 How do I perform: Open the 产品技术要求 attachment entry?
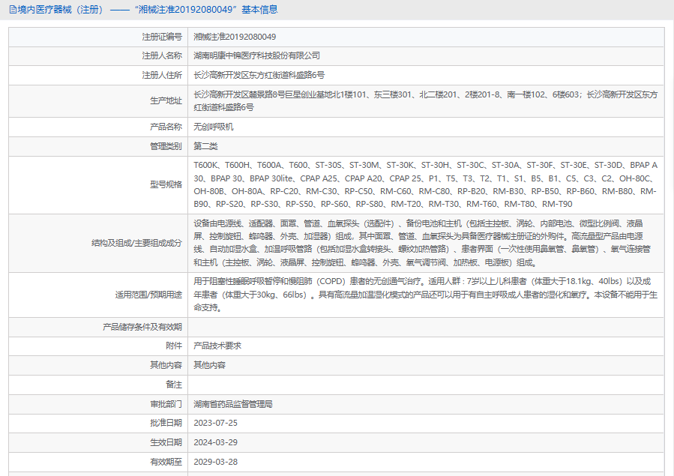(217, 346)
